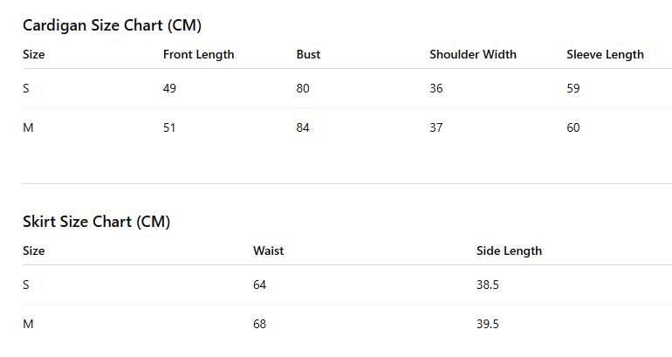
Task: Click the skirt size M row label
Action: click(x=28, y=324)
